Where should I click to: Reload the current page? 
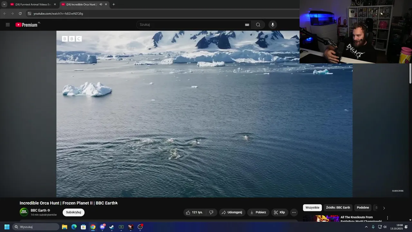tap(20, 14)
